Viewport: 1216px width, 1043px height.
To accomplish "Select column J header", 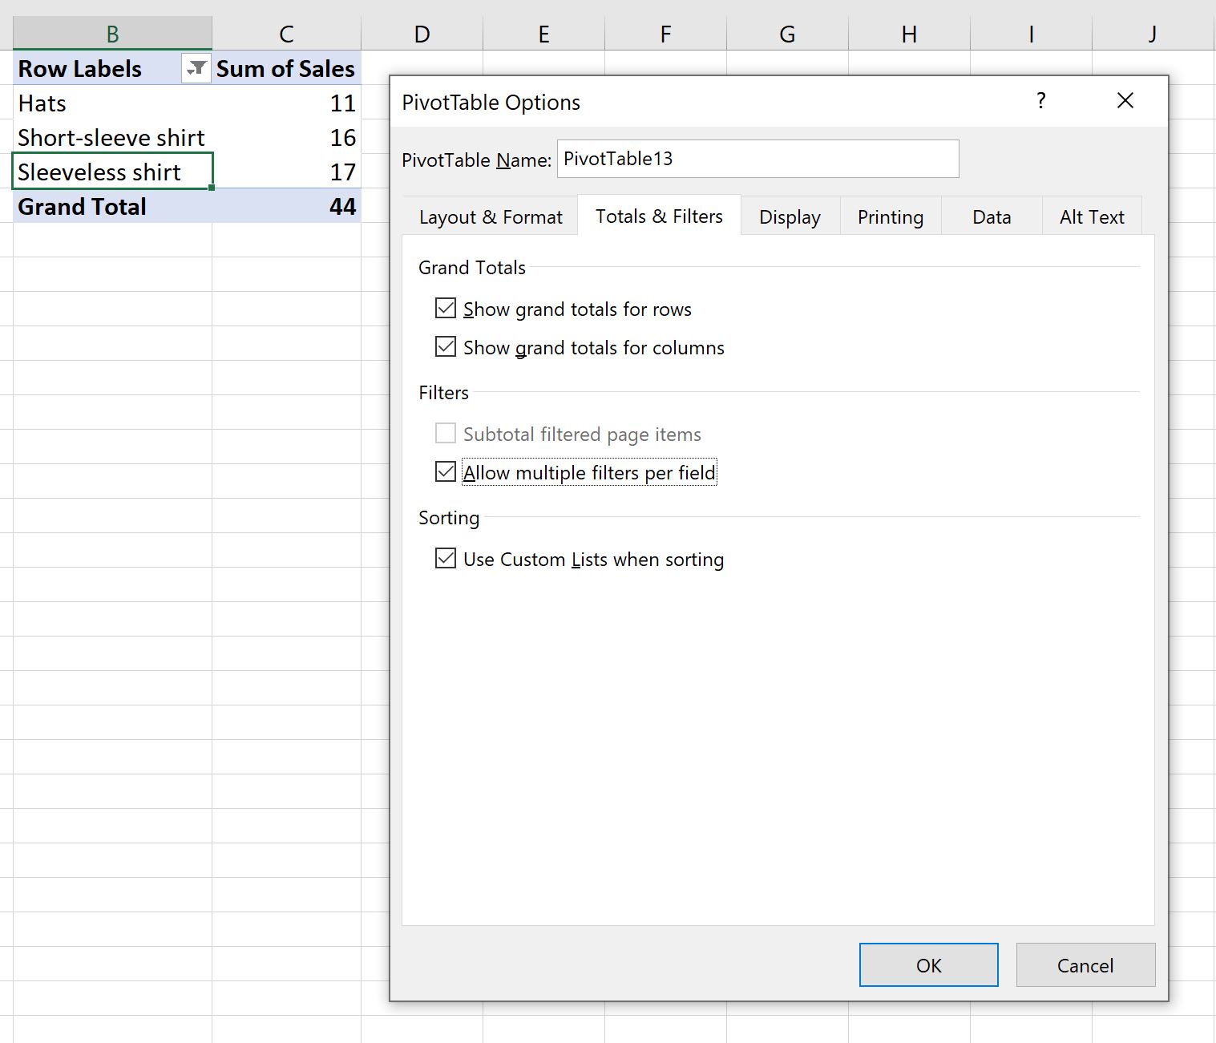I will (1153, 34).
